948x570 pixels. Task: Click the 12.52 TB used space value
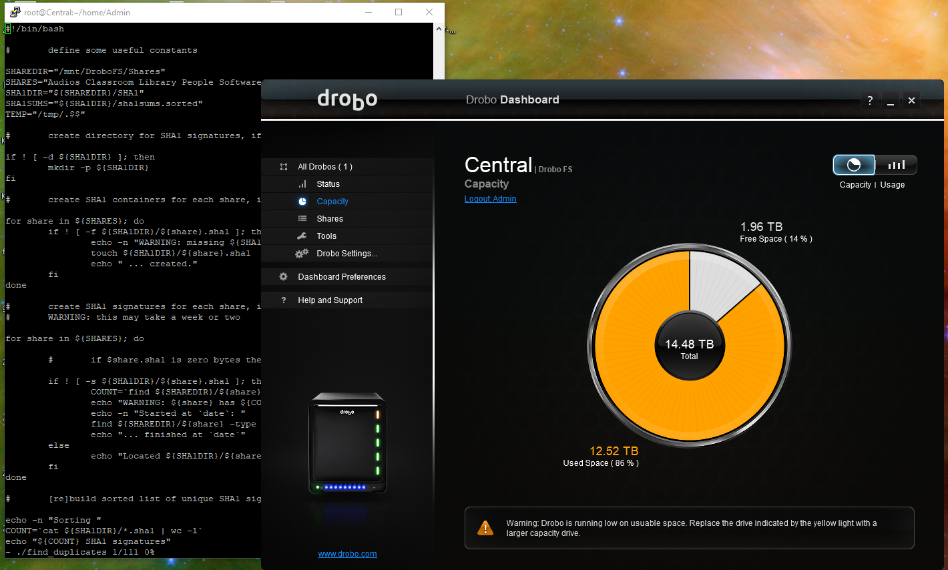click(x=614, y=451)
